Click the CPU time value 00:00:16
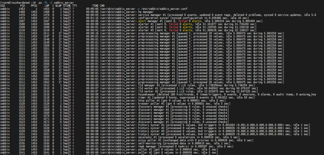Image resolution: width=324 pixels, height=155 pixels. click(x=92, y=33)
